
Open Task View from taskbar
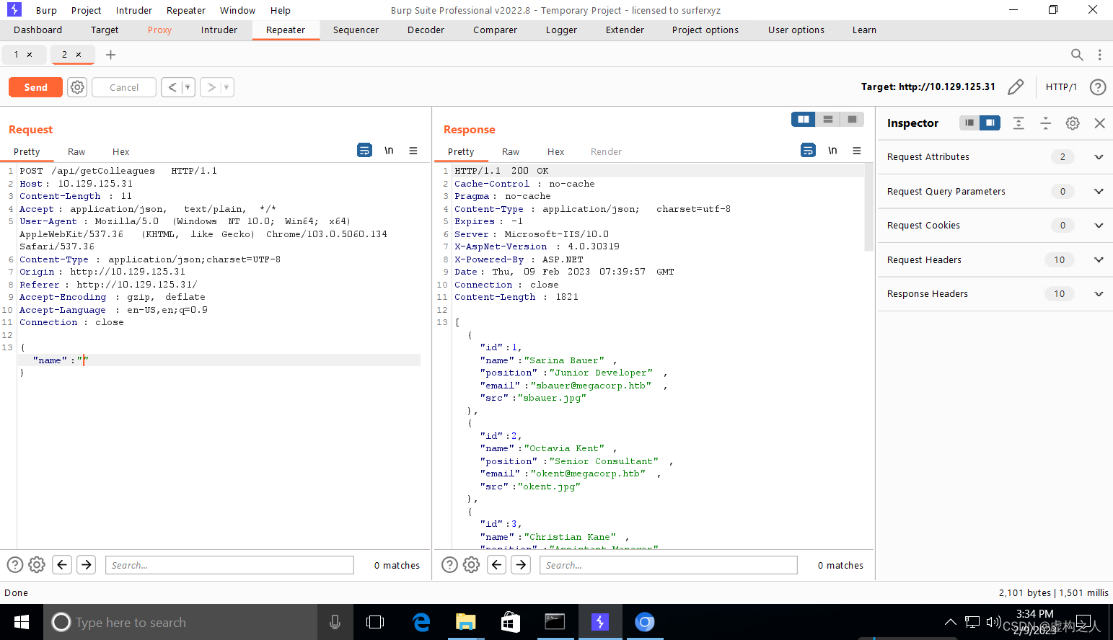point(375,622)
